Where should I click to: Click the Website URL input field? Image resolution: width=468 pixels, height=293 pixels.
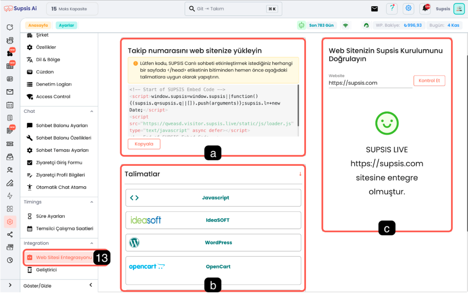pyautogui.click(x=370, y=83)
